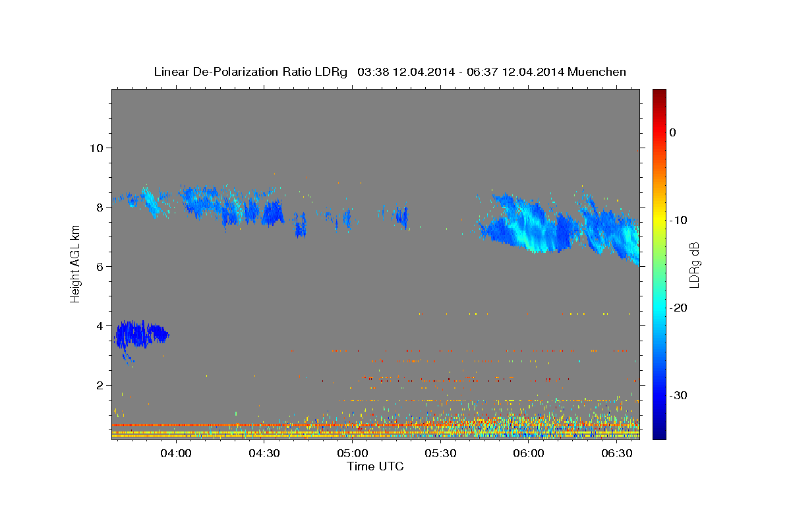Click the dark red top of the colorbar

pos(659,94)
